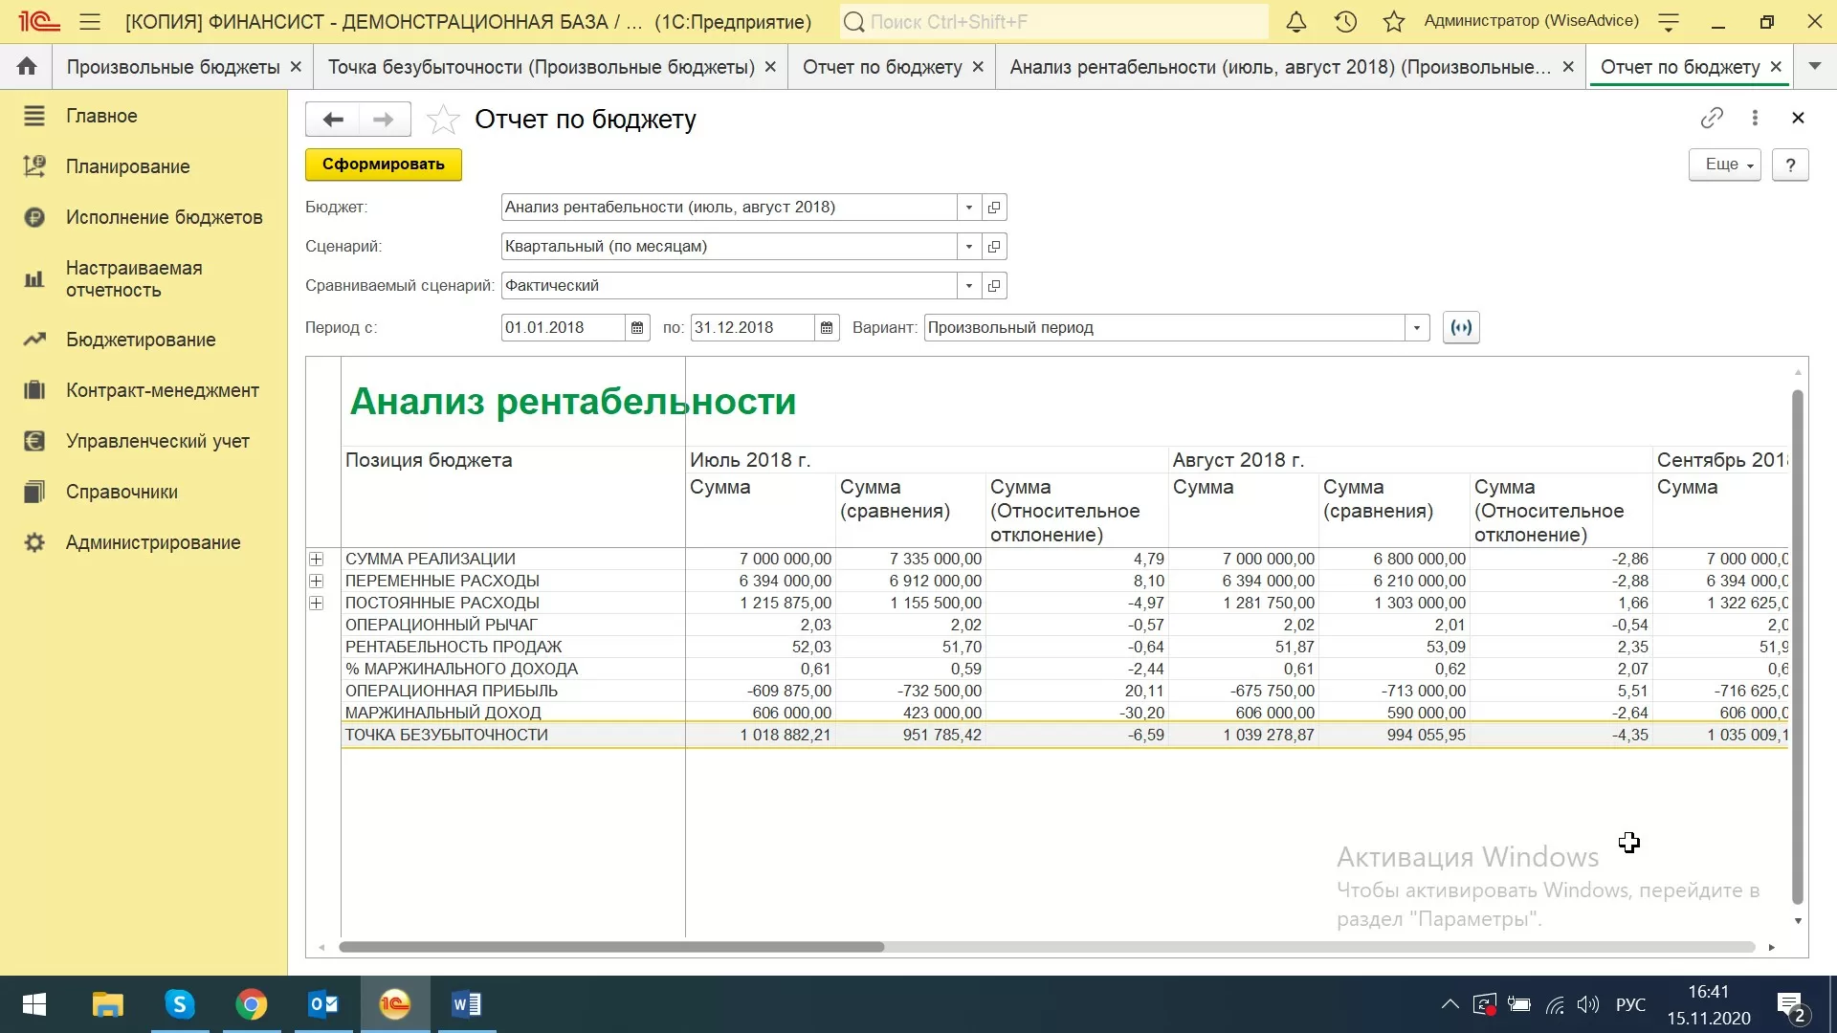Copy link to this report icon

click(x=1712, y=118)
